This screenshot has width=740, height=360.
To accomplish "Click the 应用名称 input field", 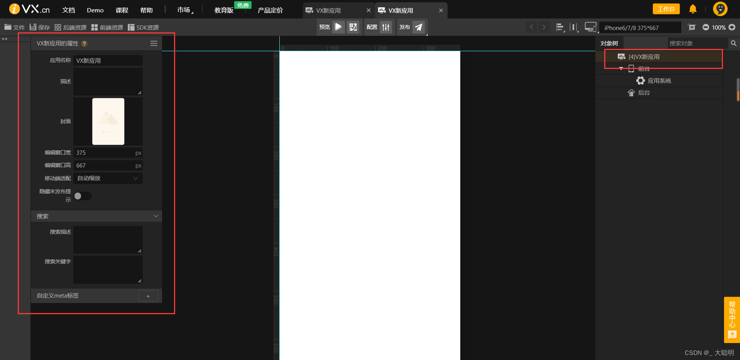I will [108, 60].
